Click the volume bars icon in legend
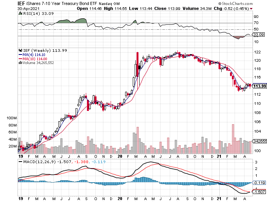 20,63
